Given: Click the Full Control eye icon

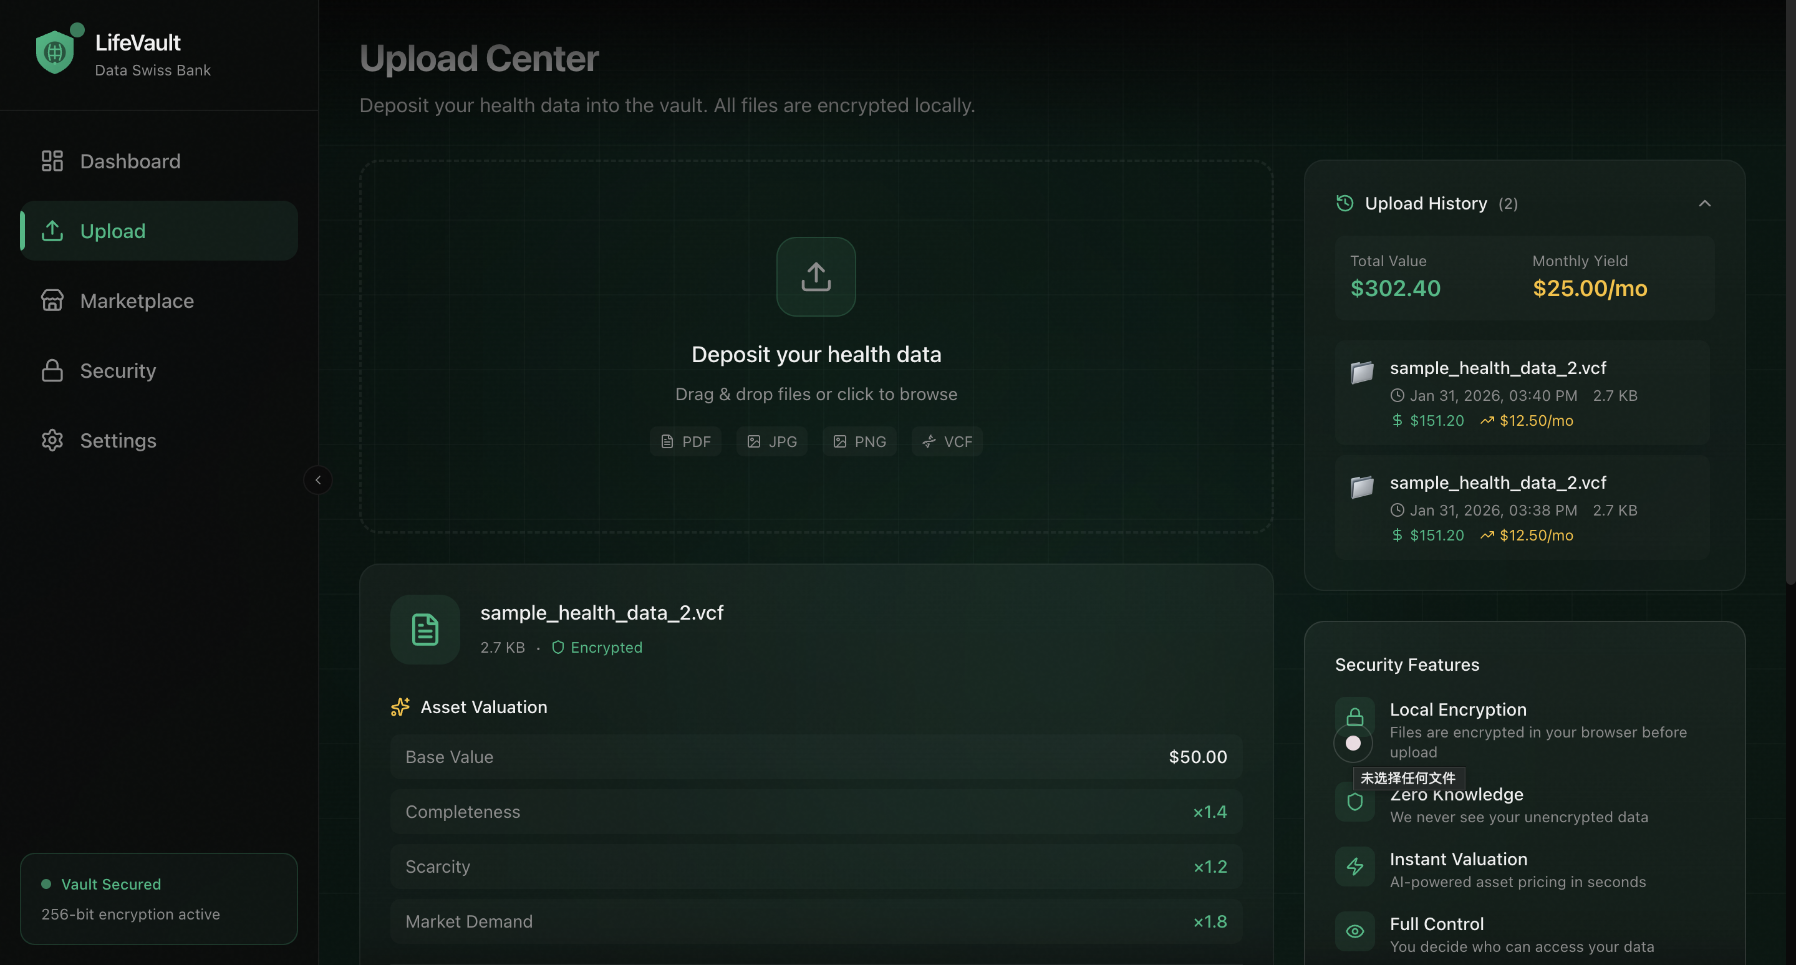Looking at the screenshot, I should (1354, 931).
